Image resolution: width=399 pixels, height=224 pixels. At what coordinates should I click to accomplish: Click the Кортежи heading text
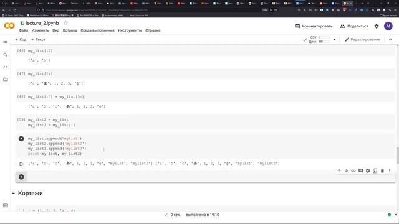pos(31,194)
